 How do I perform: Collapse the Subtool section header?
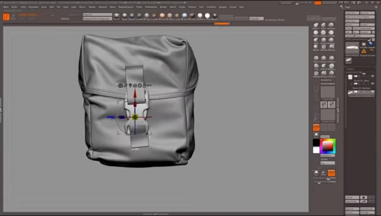(350, 69)
